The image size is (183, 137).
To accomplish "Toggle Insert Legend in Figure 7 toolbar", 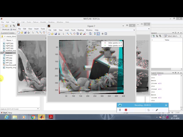I will click(x=98, y=34).
